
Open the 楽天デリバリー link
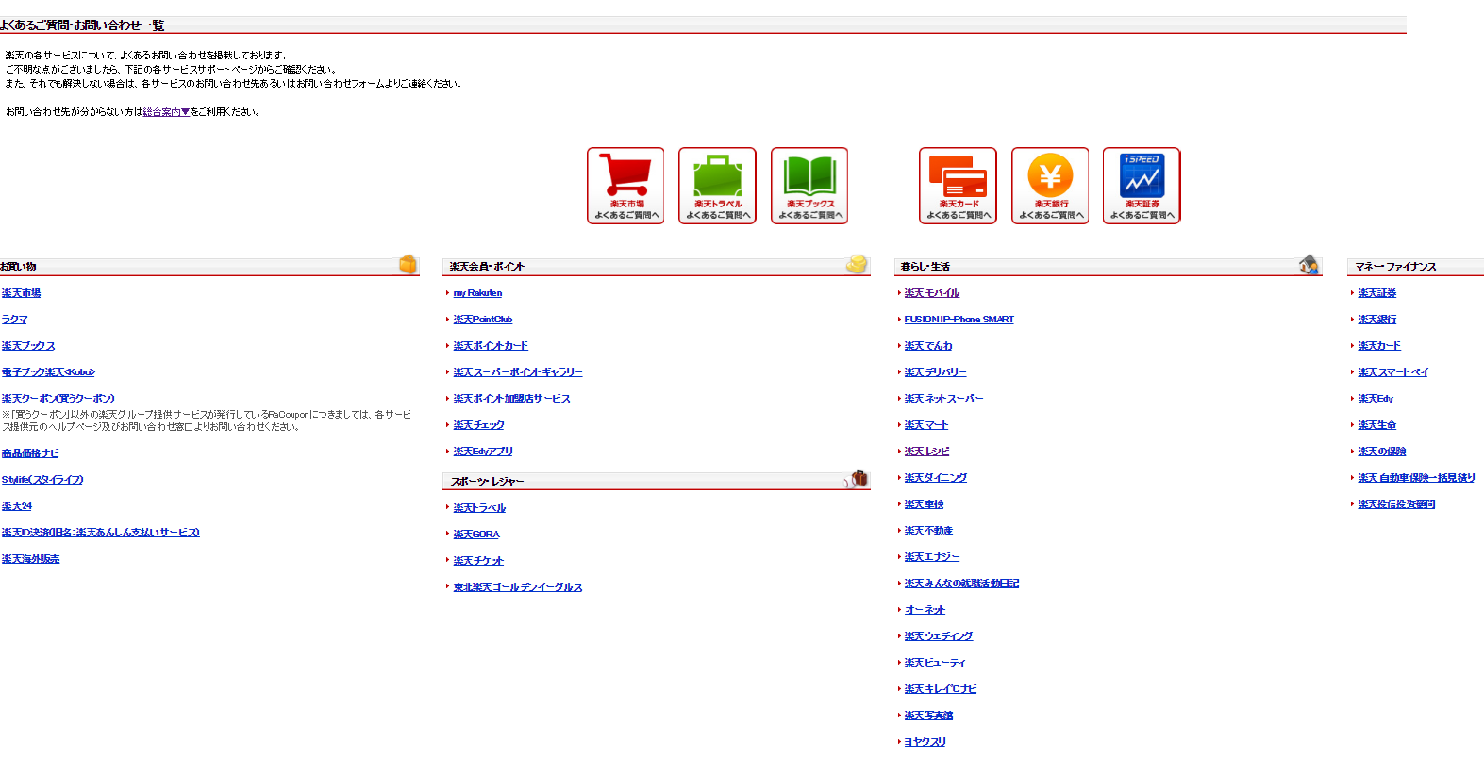coord(936,372)
